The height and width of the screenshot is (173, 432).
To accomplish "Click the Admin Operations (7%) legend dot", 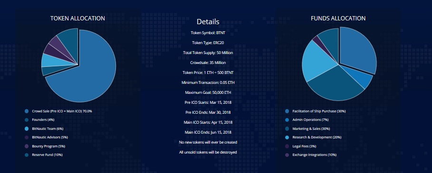I will [x=287, y=120].
